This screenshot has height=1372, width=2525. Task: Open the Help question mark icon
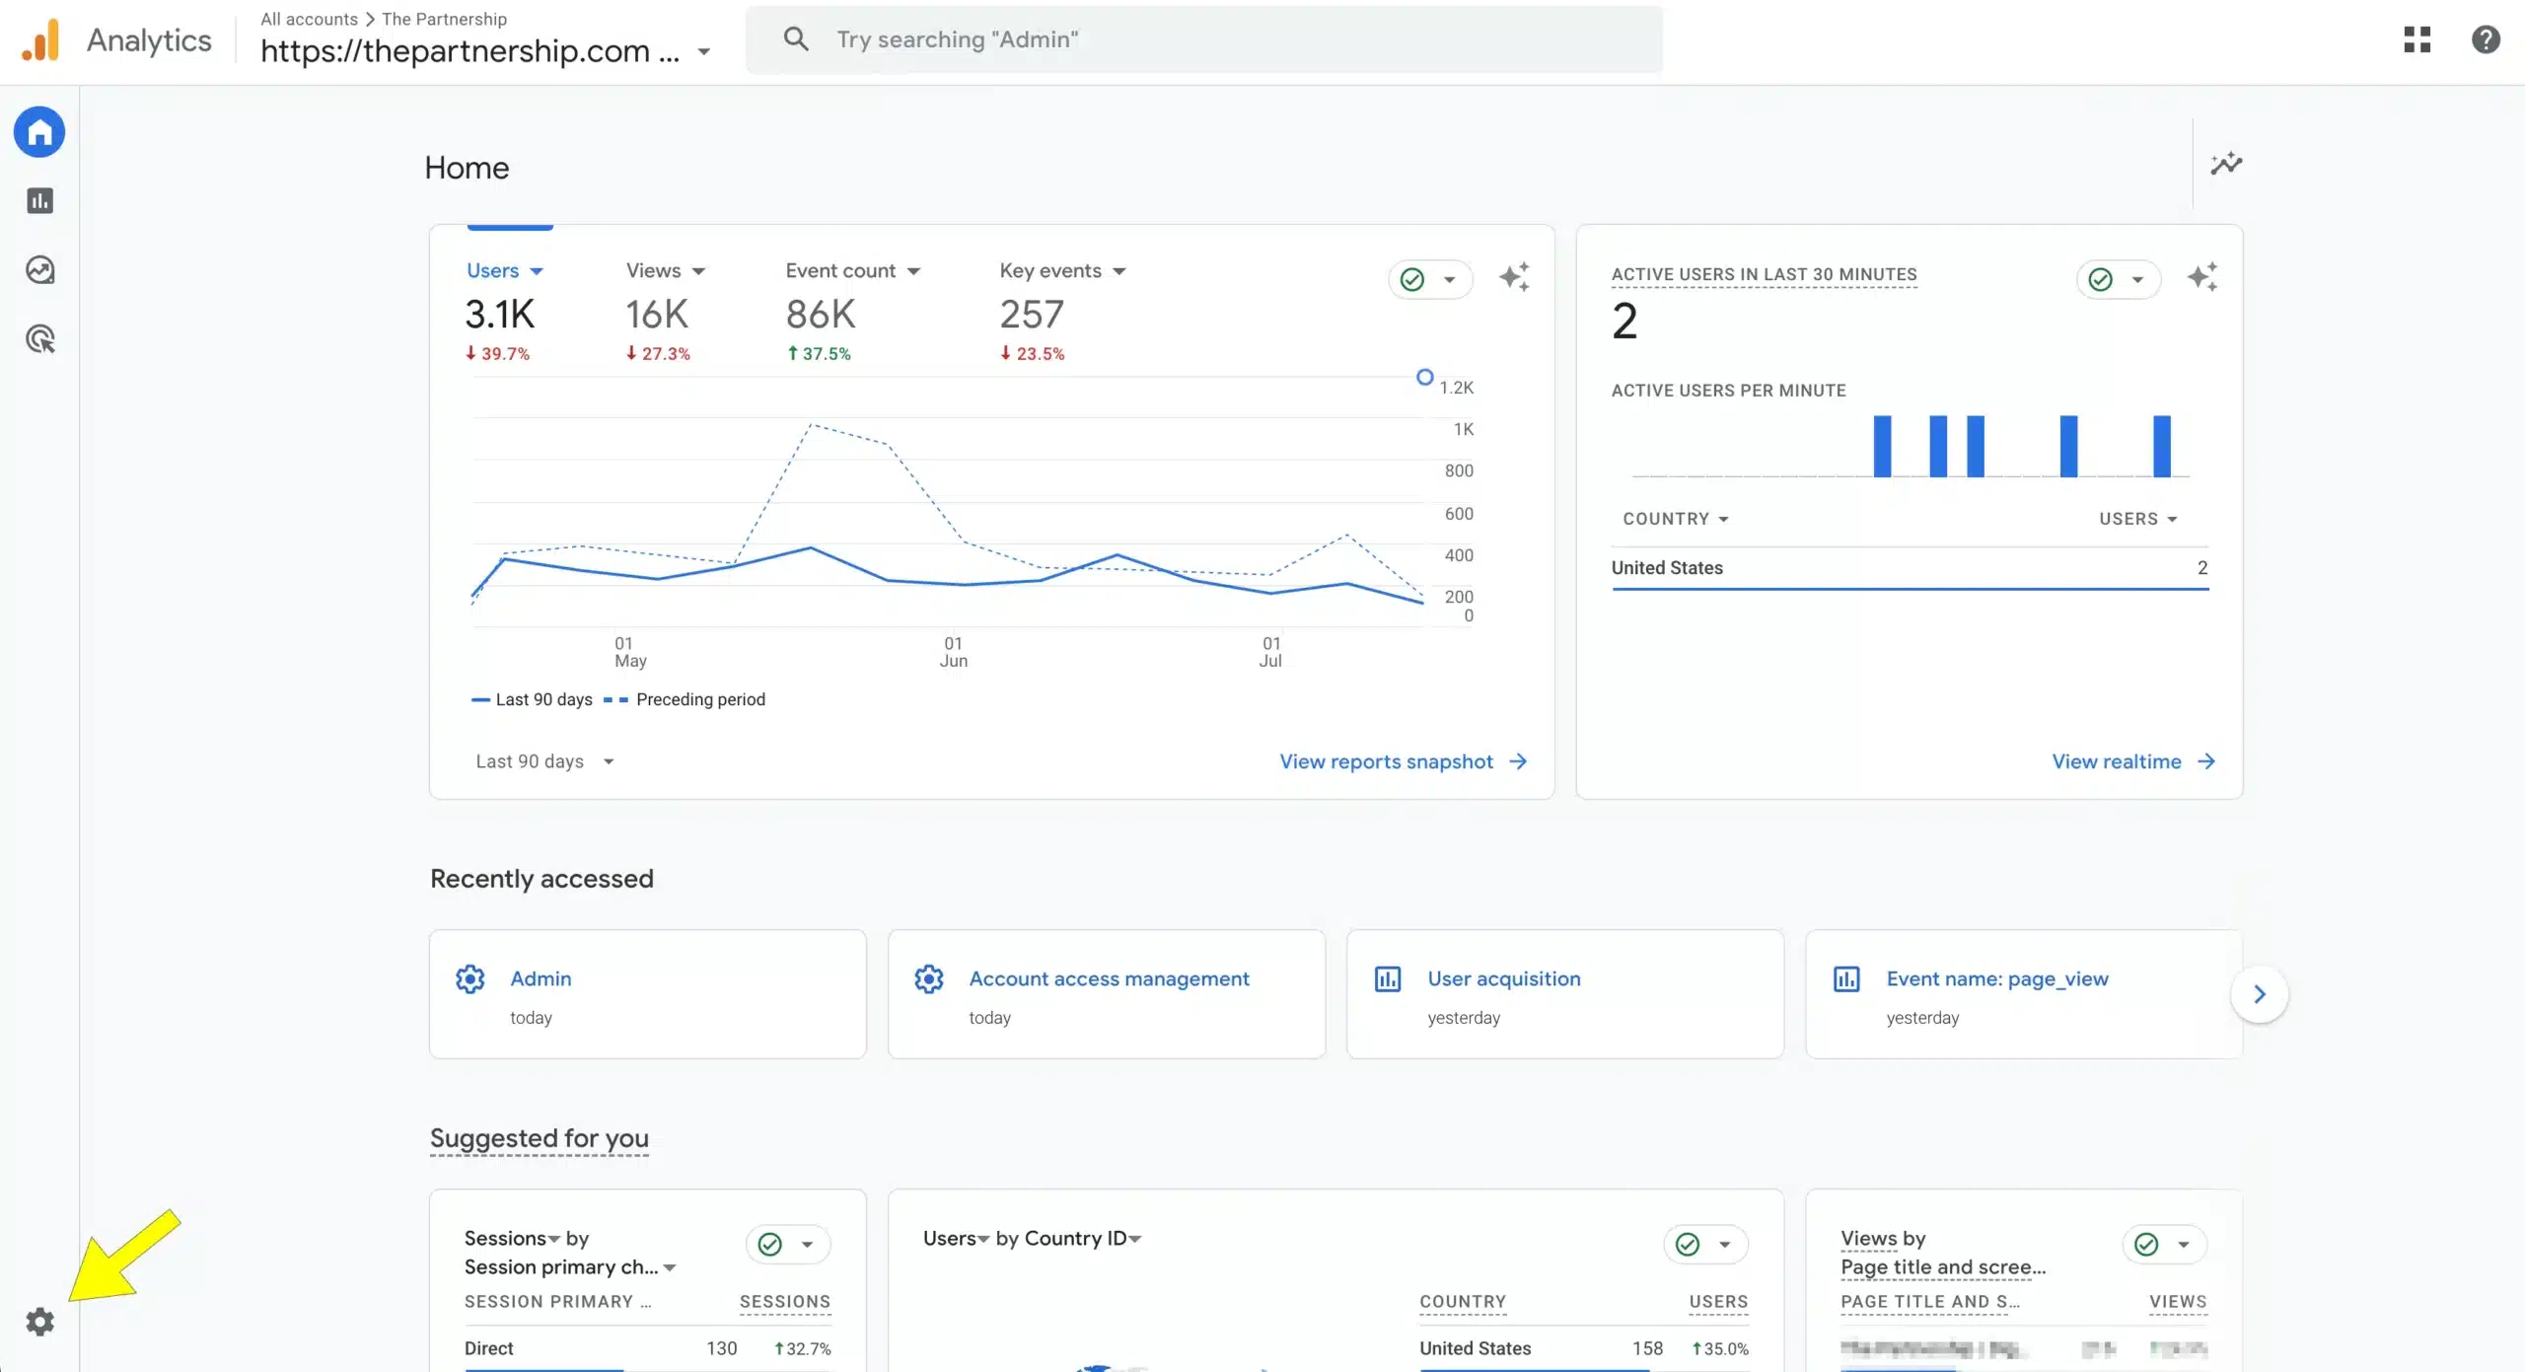click(x=2486, y=39)
